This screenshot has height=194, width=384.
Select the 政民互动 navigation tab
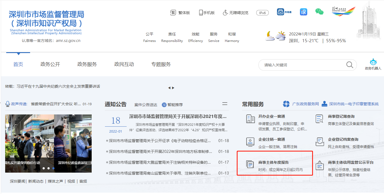click(124, 64)
